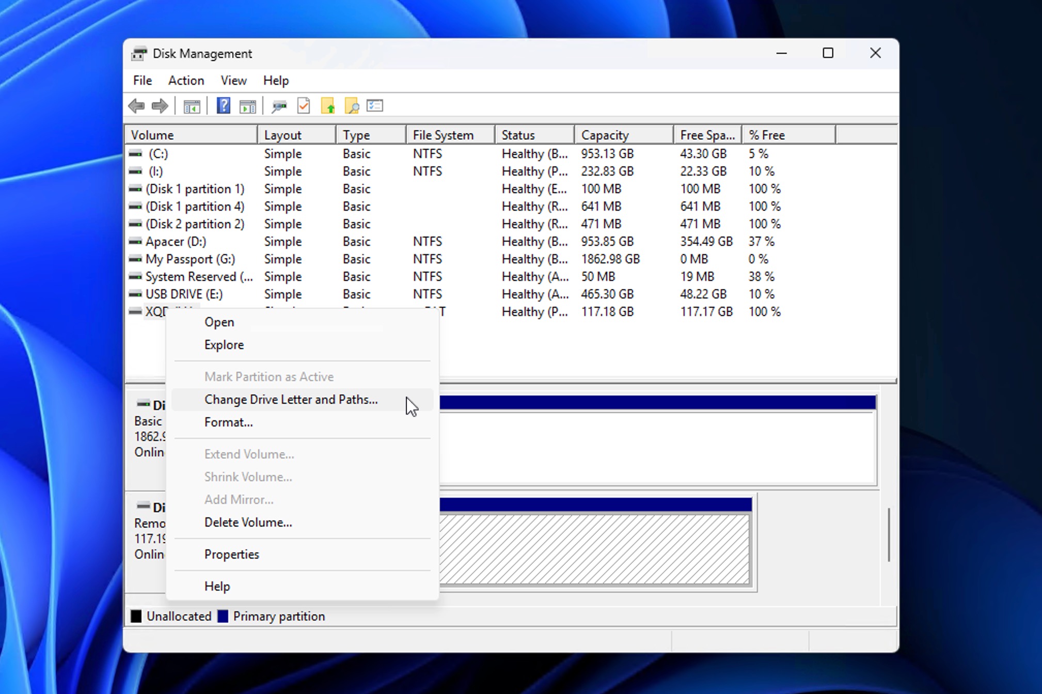The image size is (1042, 694).
Task: Click the File System column header
Action: (x=443, y=135)
